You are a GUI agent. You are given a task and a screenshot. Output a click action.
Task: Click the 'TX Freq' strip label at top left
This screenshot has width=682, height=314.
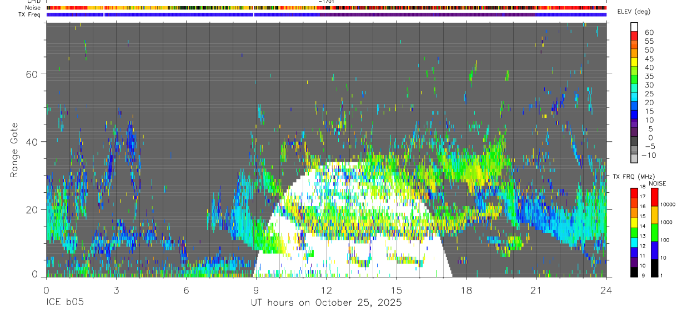(x=31, y=14)
